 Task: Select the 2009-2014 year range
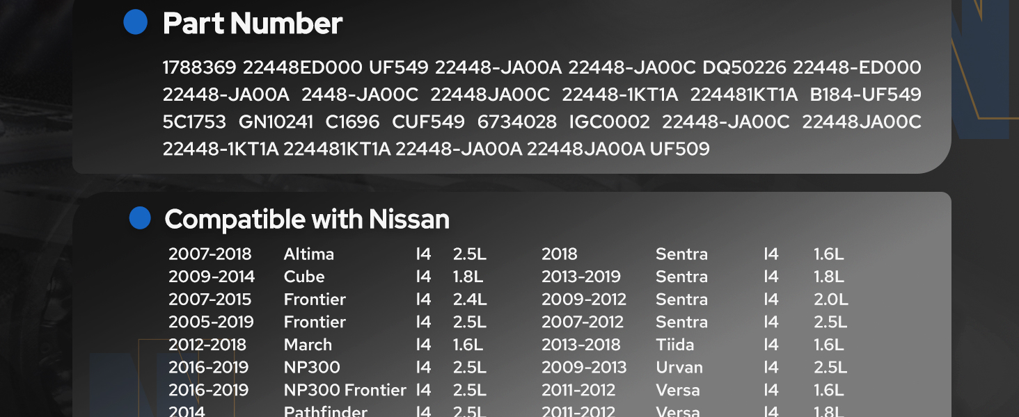point(212,277)
